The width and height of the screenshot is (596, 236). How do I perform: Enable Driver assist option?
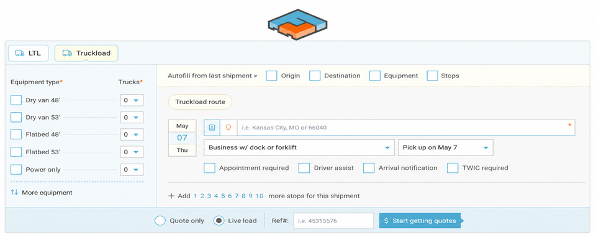304,168
